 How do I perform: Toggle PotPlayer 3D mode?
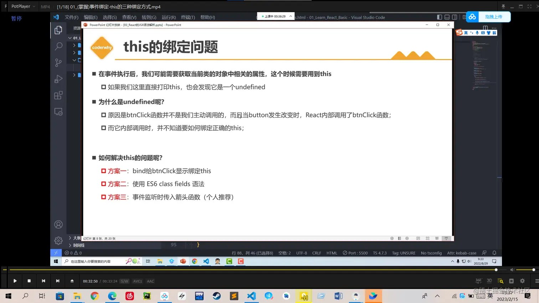489,281
